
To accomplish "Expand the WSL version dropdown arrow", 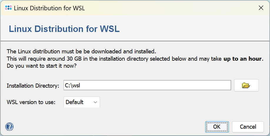I will (95, 102).
